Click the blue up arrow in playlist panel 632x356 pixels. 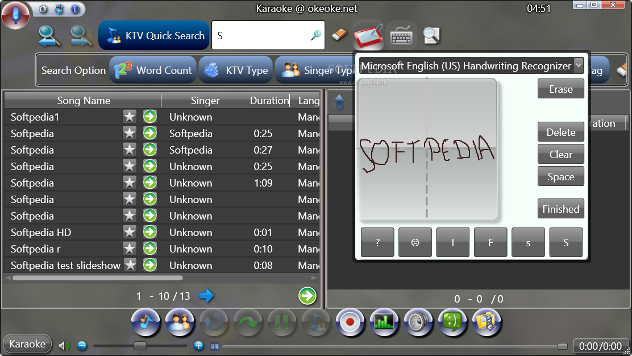(339, 102)
